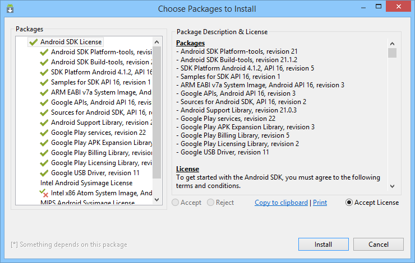Click the packages list scroll-up arrow
415x263 pixels.
point(156,42)
